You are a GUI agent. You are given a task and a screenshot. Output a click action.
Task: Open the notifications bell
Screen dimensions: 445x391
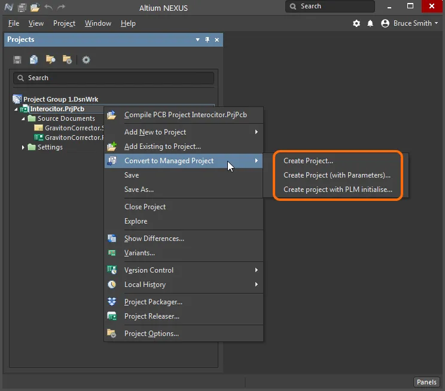point(370,23)
